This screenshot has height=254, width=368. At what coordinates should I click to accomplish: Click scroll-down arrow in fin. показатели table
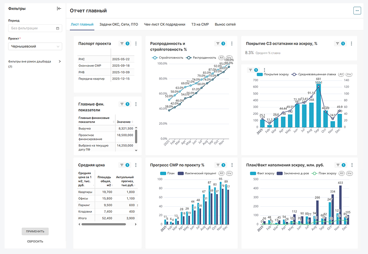pyautogui.click(x=136, y=151)
